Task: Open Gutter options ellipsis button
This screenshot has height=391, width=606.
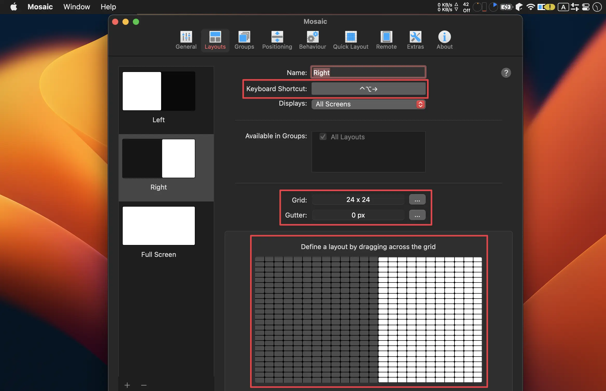Action: (417, 215)
